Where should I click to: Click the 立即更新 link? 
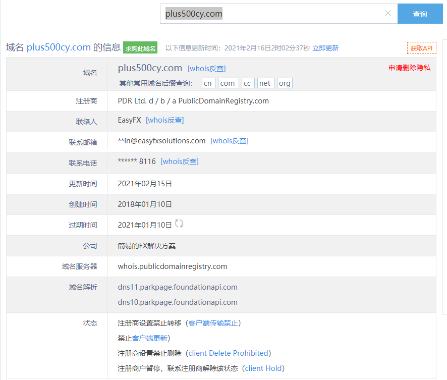click(x=325, y=48)
